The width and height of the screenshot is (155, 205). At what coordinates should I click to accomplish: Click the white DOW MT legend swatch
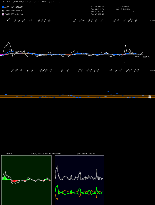3,11
